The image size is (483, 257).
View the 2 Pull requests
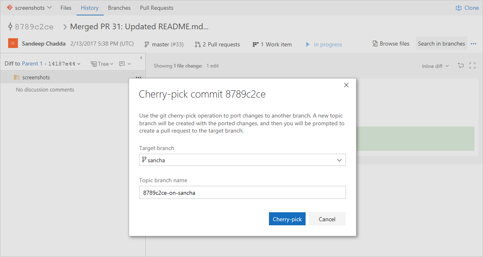tap(217, 44)
